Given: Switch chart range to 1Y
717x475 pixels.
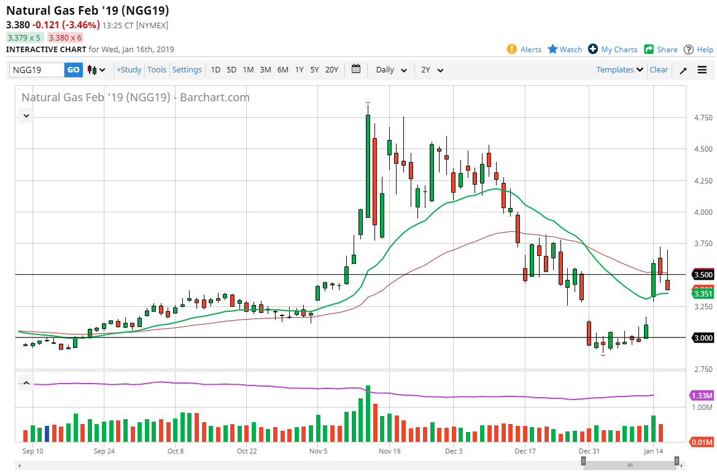Looking at the screenshot, I should [x=299, y=70].
